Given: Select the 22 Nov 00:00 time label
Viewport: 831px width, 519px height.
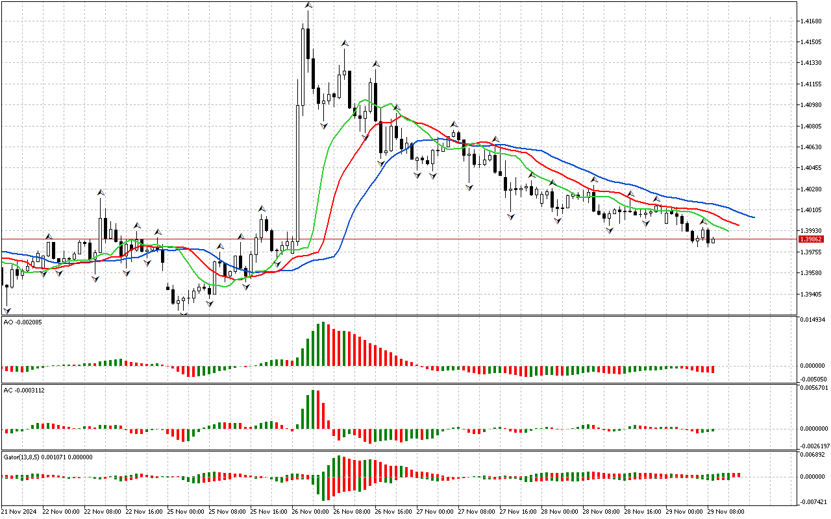Looking at the screenshot, I should (60, 512).
